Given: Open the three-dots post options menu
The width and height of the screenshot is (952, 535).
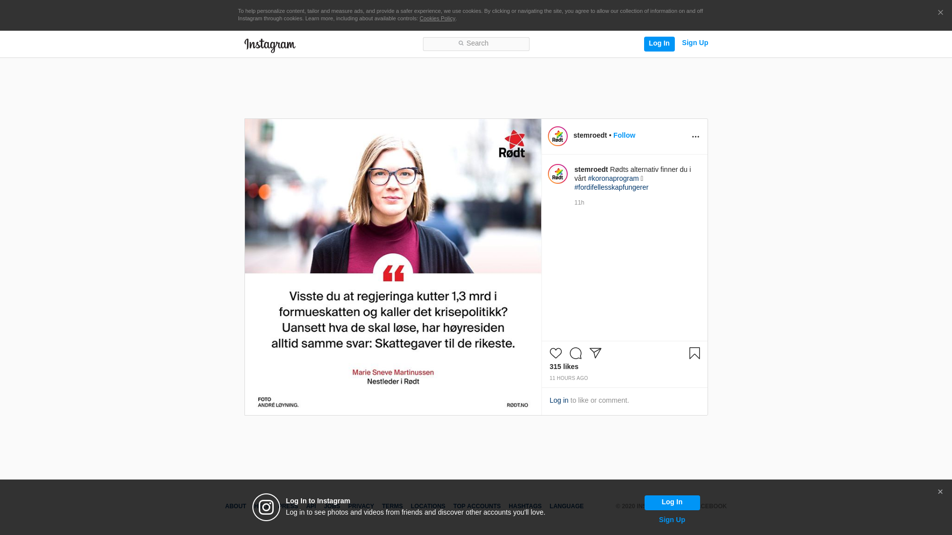Looking at the screenshot, I should pyautogui.click(x=695, y=137).
